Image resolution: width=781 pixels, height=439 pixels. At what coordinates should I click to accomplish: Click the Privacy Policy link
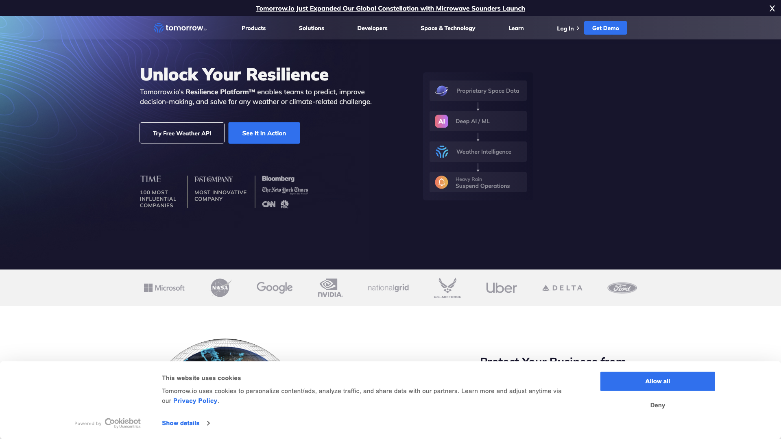click(x=195, y=400)
